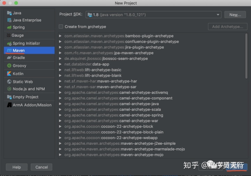Select Java project type
The height and width of the screenshot is (176, 251).
click(x=29, y=13)
